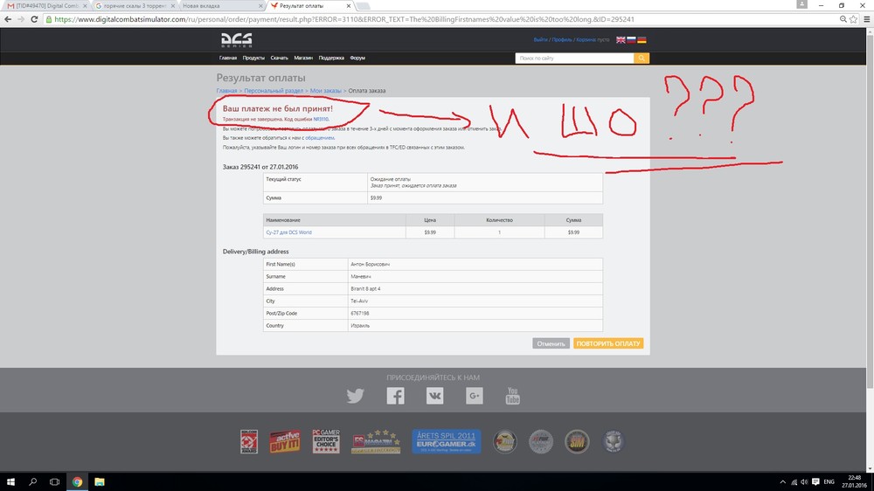The height and width of the screenshot is (491, 874).
Task: Open Магазин in site menu
Action: pos(303,58)
